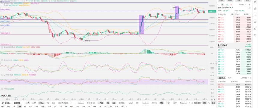Expand more main indicators arrow after 主力大单跟踪
258x108 pixels.
pyautogui.click(x=71, y=103)
